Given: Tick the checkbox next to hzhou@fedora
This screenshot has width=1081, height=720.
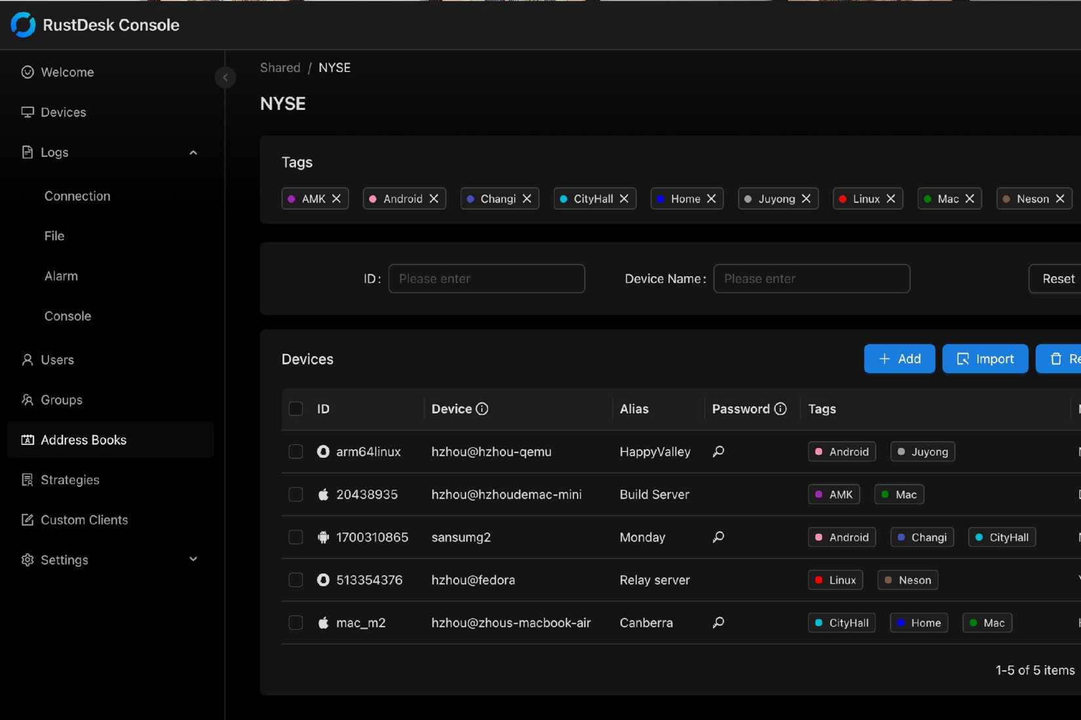Looking at the screenshot, I should tap(295, 580).
